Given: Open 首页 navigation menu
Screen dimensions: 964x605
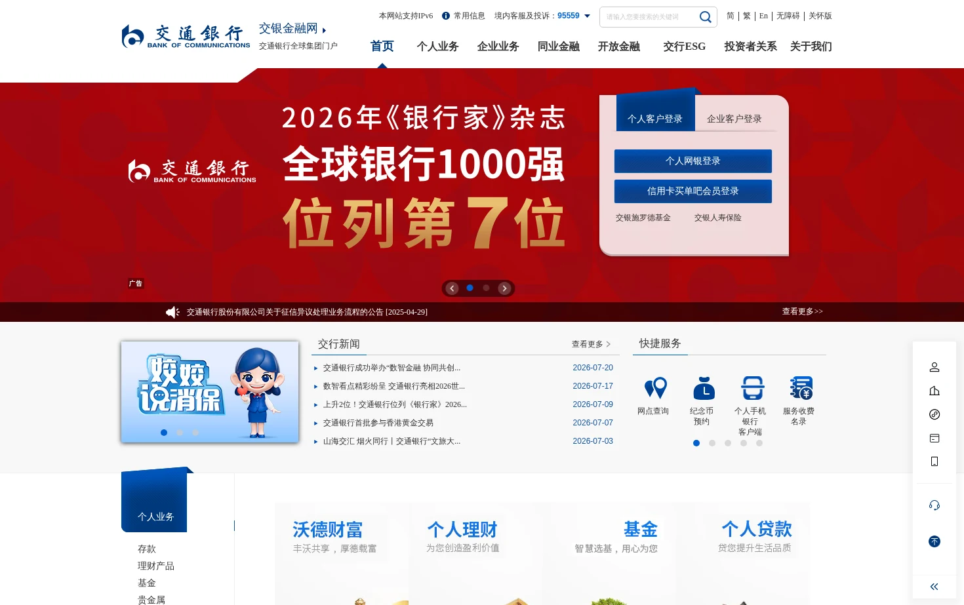Looking at the screenshot, I should 382,47.
